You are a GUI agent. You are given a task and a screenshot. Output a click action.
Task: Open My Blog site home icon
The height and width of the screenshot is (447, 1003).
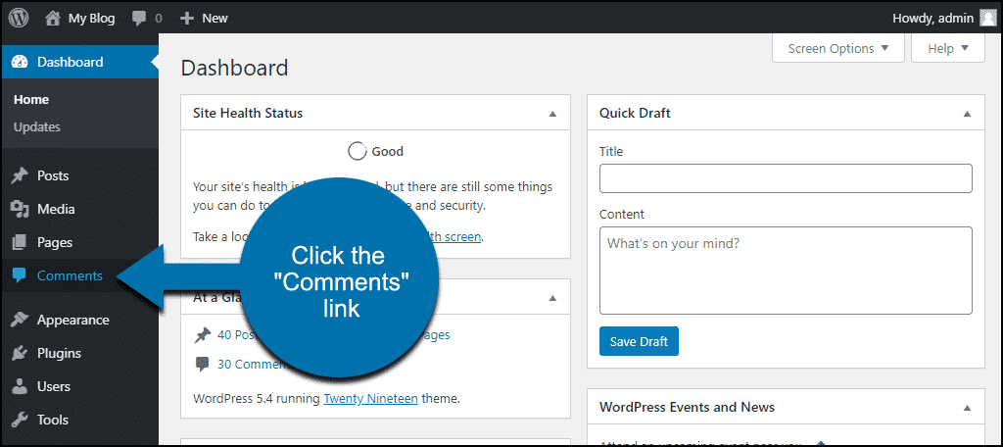(x=53, y=18)
